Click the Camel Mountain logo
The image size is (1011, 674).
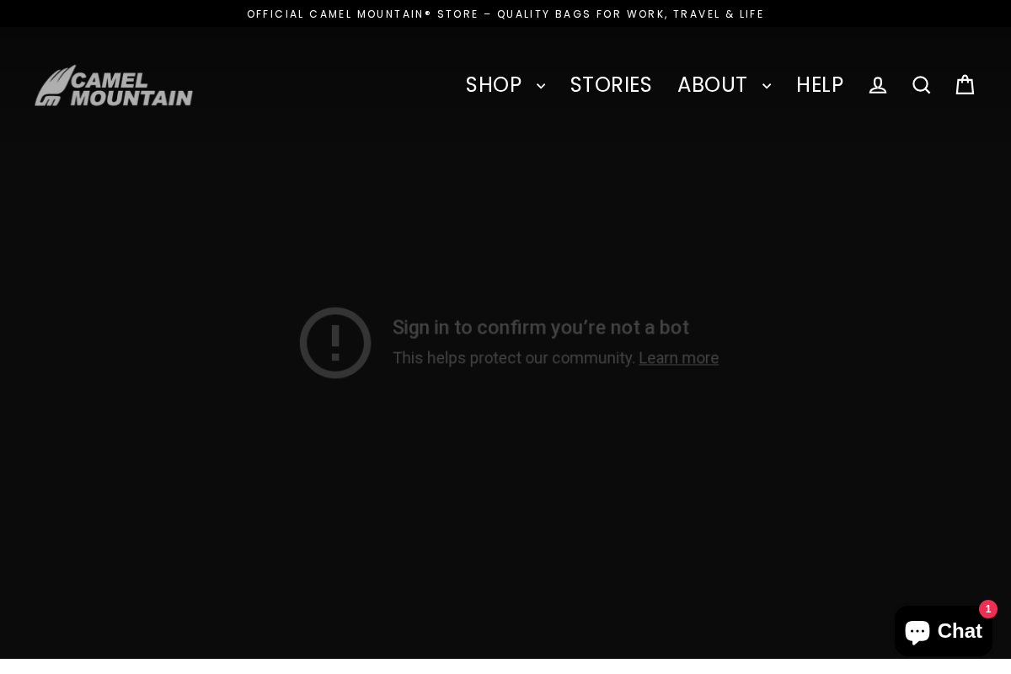coord(114,85)
